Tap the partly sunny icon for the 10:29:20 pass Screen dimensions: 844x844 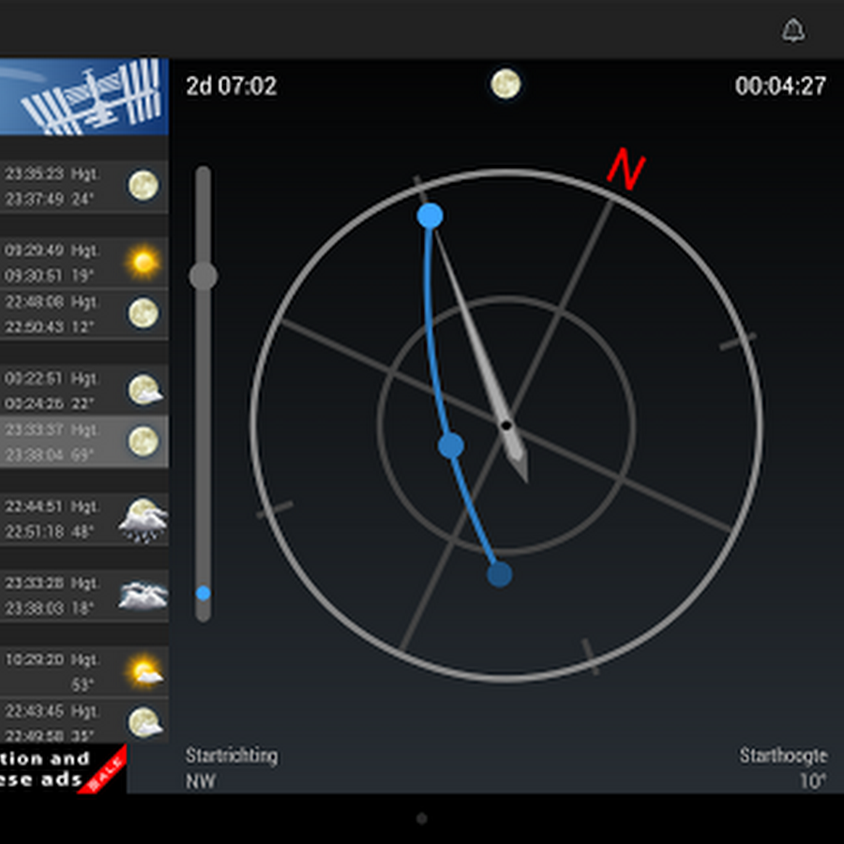[x=143, y=671]
